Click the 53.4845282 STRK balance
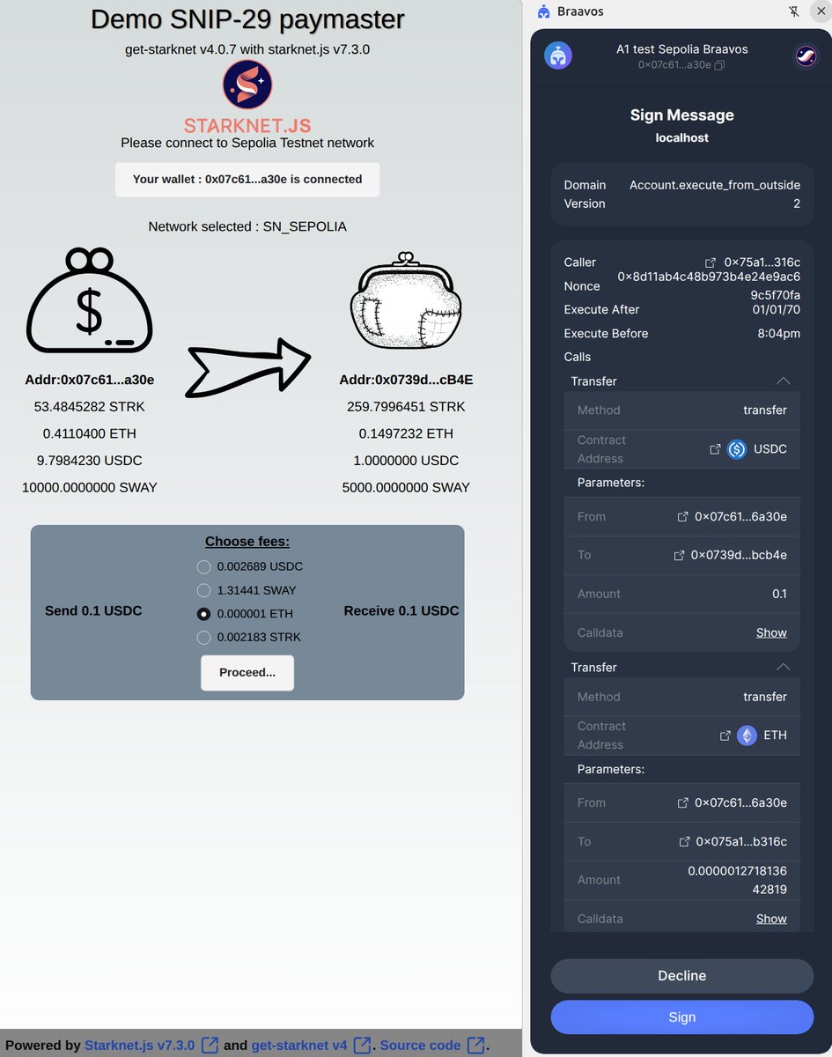 [90, 407]
